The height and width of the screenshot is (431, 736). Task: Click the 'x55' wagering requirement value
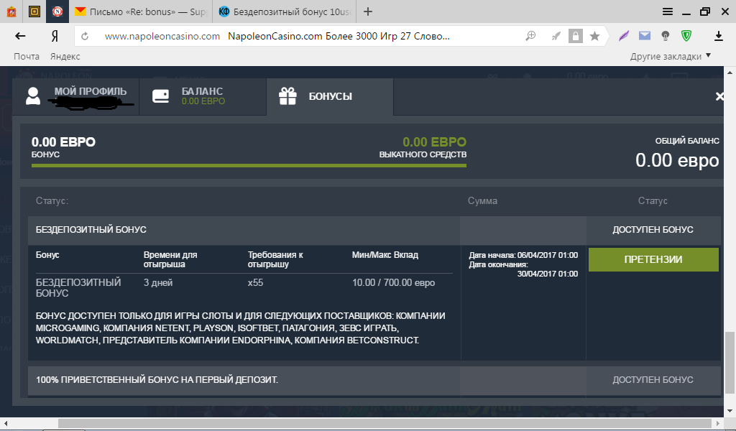coord(255,283)
